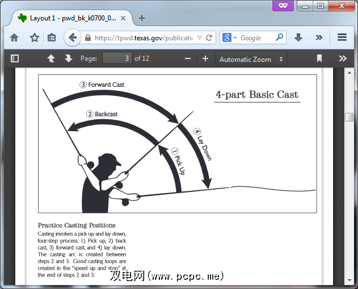Show URL history dropdown arrow
This screenshot has height=289, width=358.
click(199, 38)
